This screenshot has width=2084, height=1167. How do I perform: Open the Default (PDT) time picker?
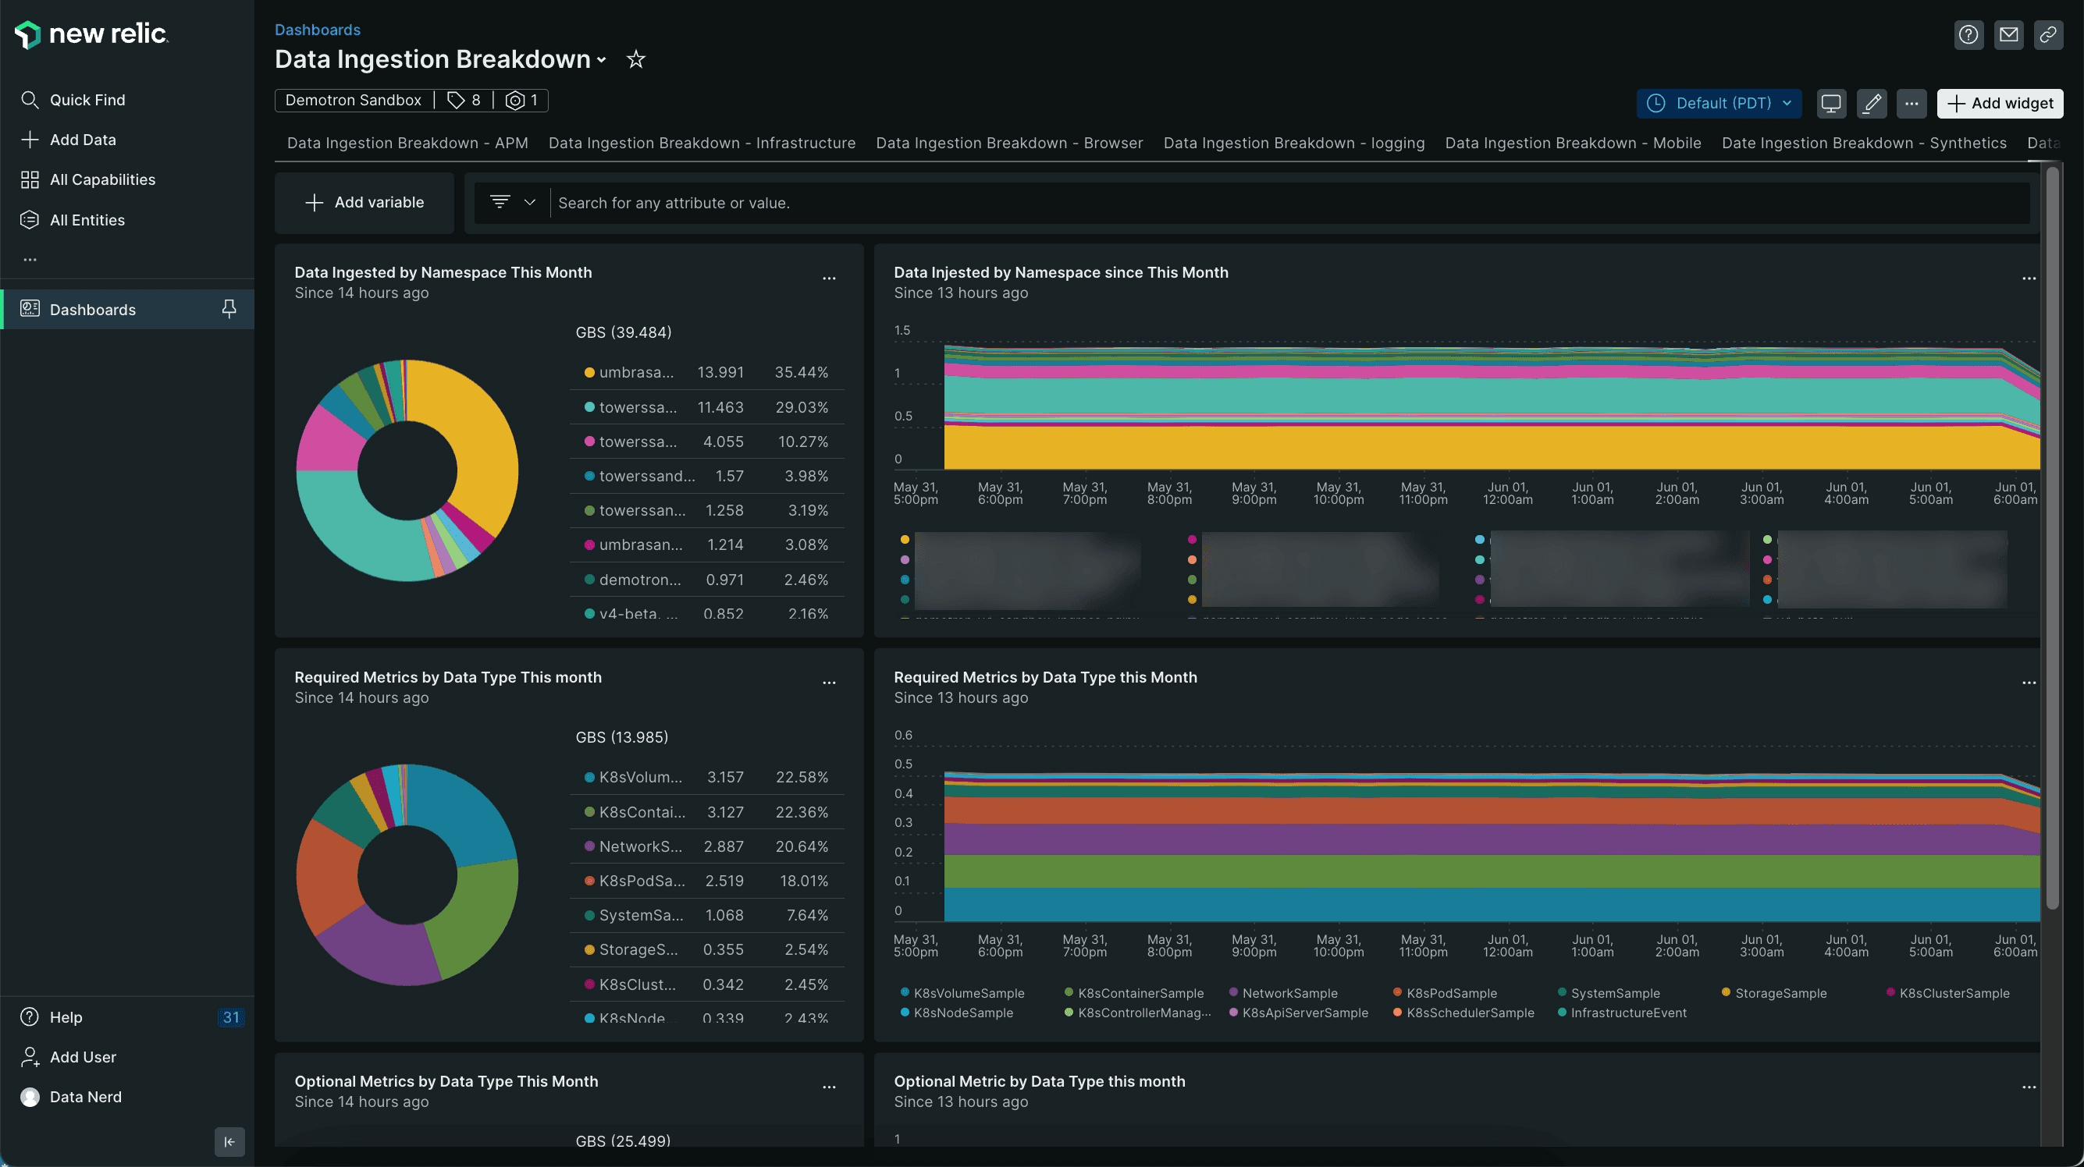[x=1719, y=104]
